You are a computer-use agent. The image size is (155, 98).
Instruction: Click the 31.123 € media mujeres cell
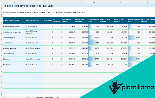click(x=68, y=37)
